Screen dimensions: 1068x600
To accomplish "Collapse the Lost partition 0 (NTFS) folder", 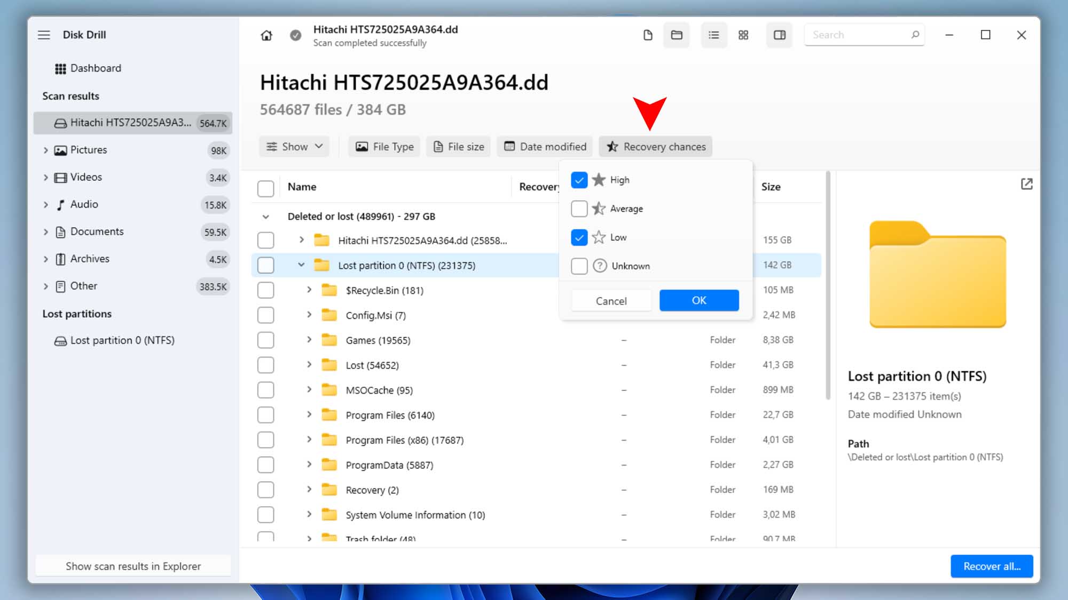I will point(301,265).
